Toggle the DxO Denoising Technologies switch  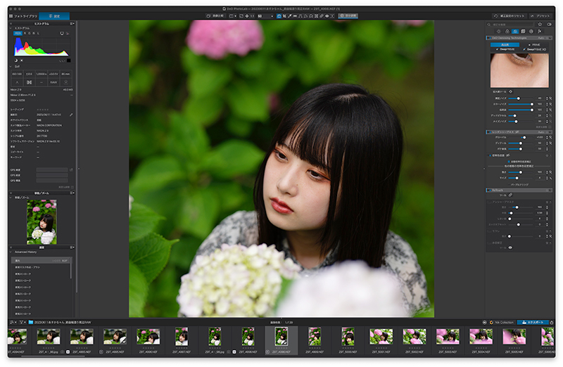(x=490, y=38)
